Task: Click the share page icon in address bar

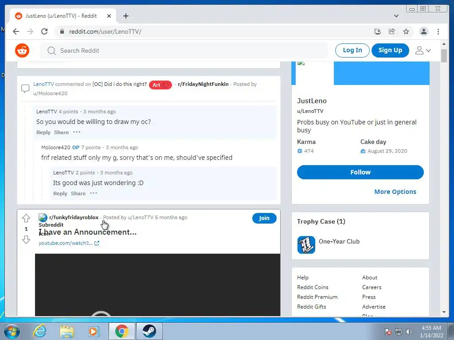Action: pyautogui.click(x=392, y=31)
